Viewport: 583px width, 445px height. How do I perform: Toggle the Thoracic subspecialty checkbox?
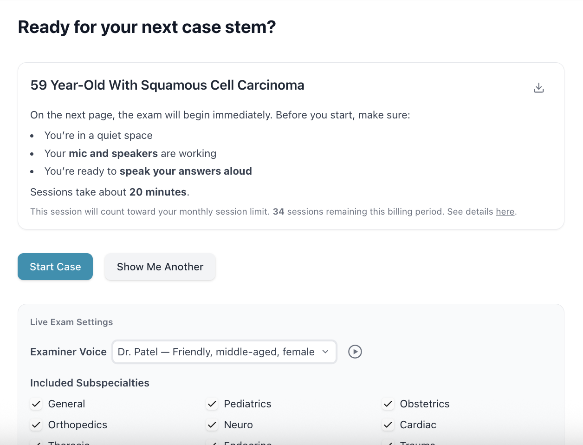click(x=36, y=443)
